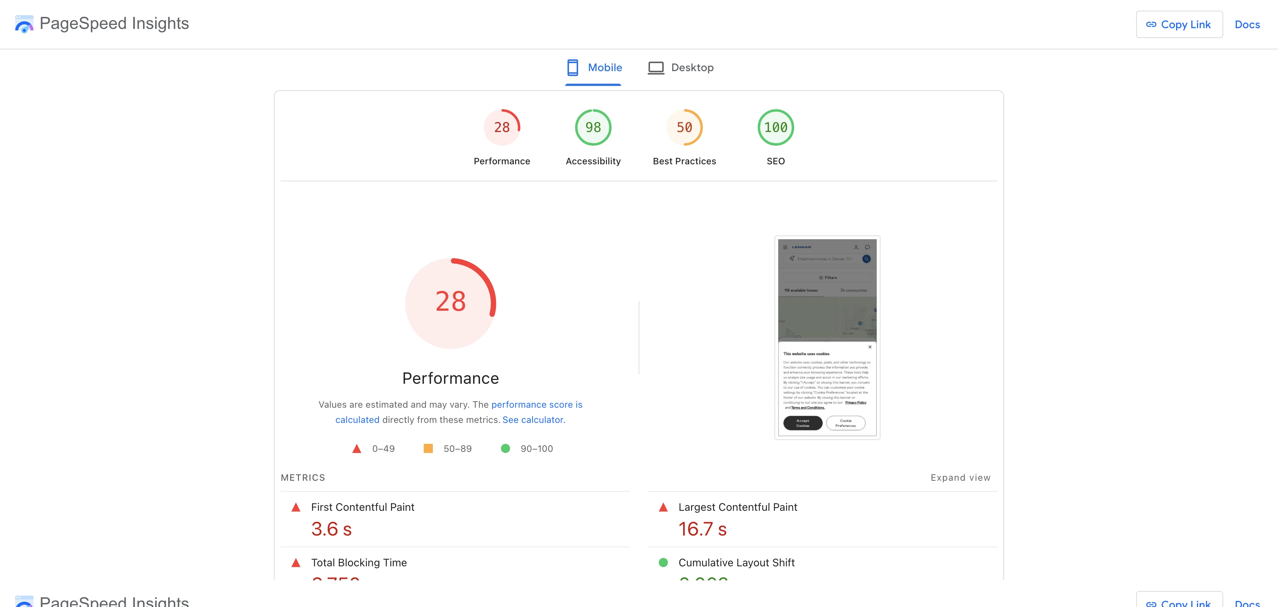Click the red triangle beside First Contentful Paint

296,507
